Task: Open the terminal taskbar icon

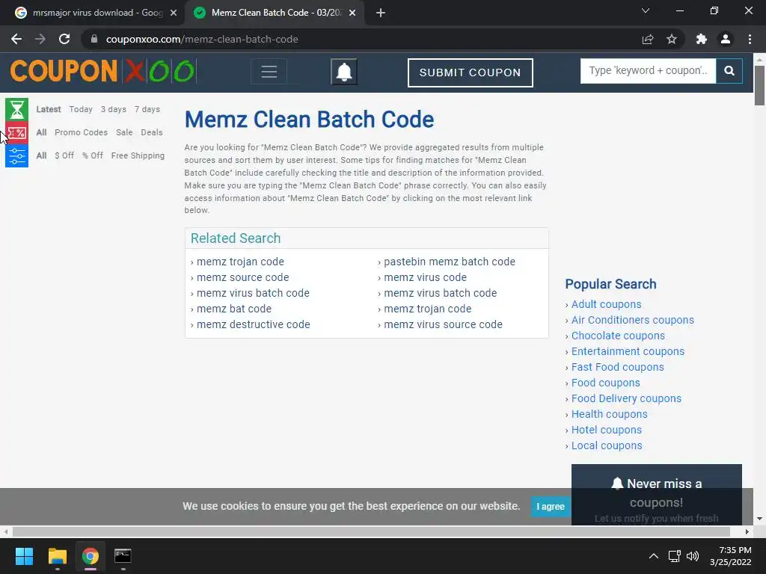Action: click(x=123, y=556)
